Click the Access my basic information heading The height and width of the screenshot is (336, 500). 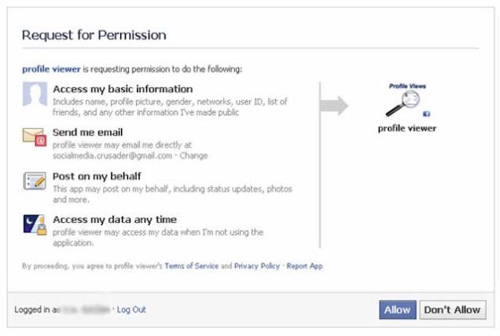[x=122, y=89]
